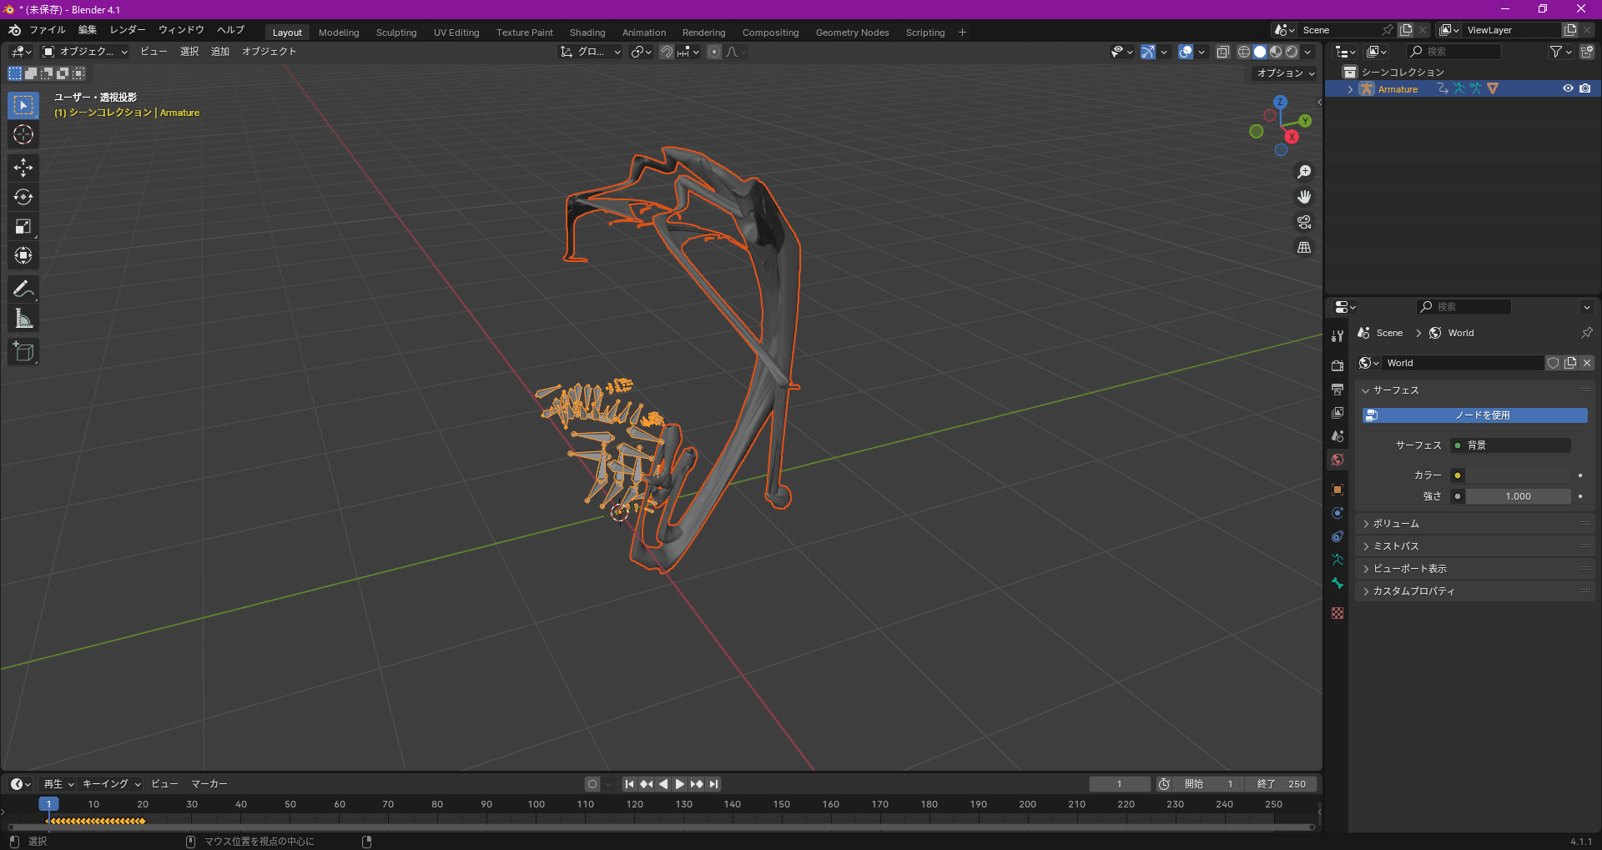Switch to the Sculpting workspace tab
Screen dimensions: 1602x850
396,33
